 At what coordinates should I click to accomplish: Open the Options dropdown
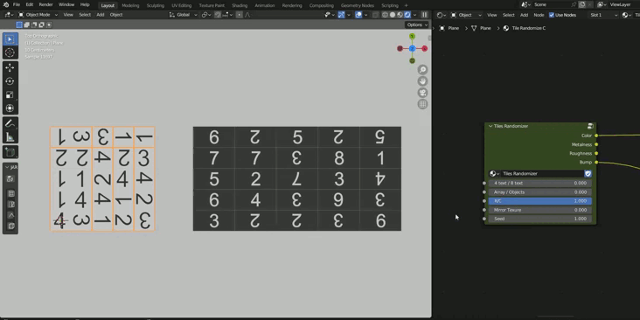coord(417,24)
